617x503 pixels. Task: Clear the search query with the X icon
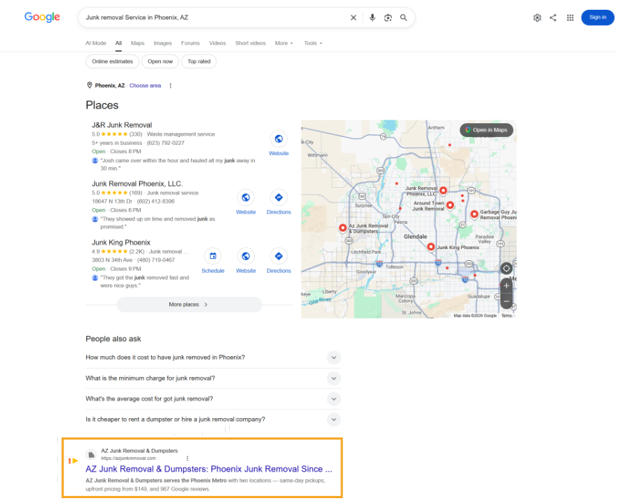point(353,17)
